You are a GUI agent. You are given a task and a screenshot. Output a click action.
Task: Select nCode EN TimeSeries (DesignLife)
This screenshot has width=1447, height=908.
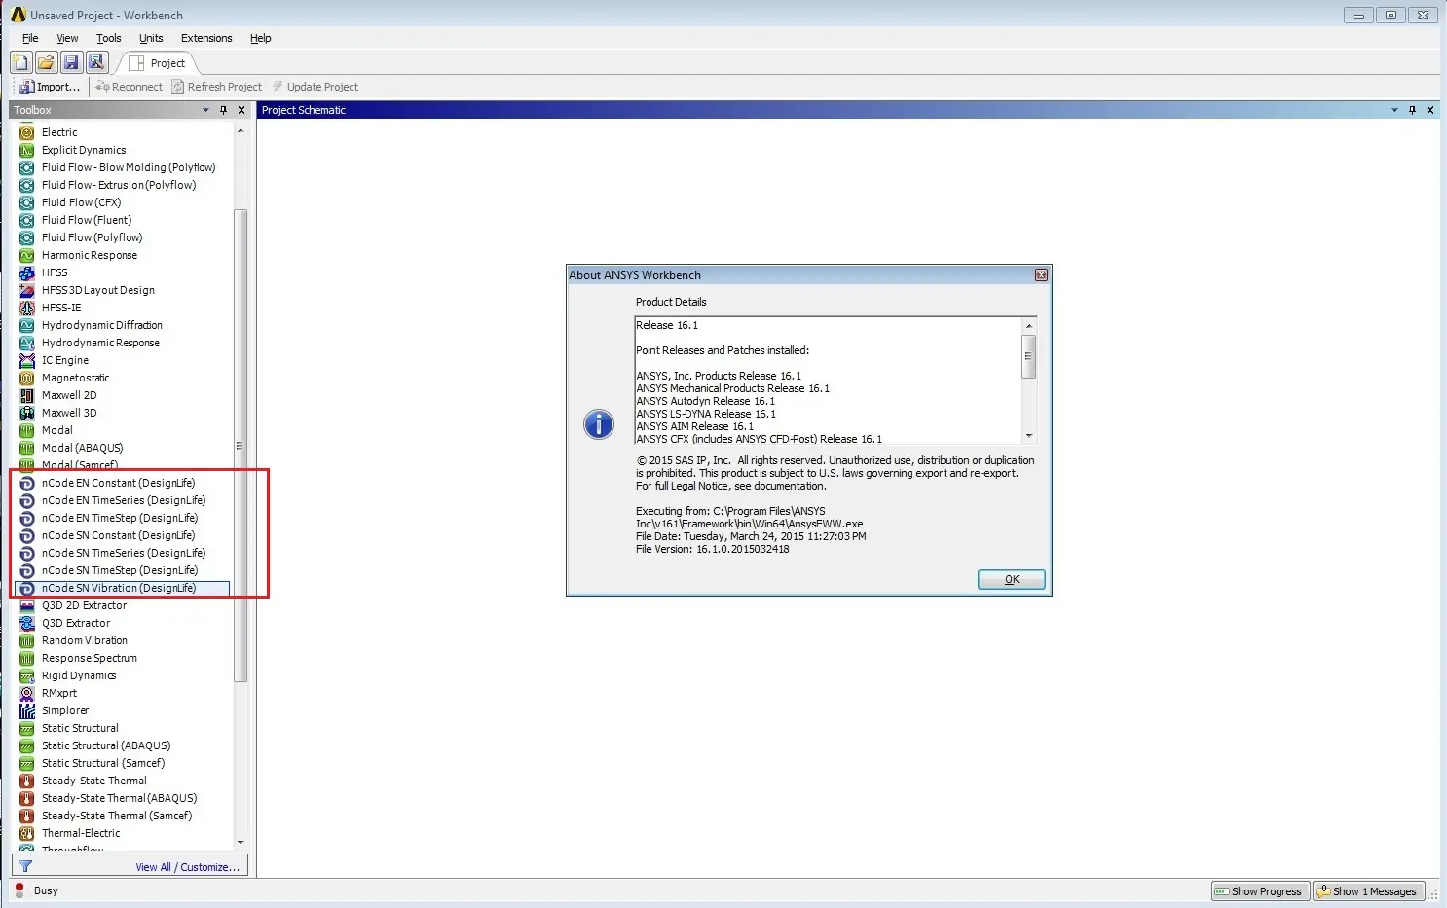123,500
